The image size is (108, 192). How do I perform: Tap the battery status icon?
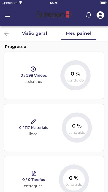click(103, 3)
